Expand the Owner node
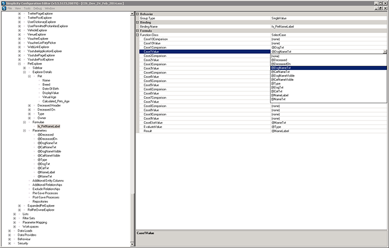The width and height of the screenshot is (389, 248). [29, 118]
